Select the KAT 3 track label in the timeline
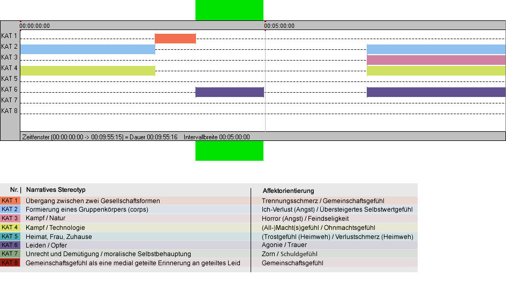This screenshot has width=506, height=284. [9, 57]
